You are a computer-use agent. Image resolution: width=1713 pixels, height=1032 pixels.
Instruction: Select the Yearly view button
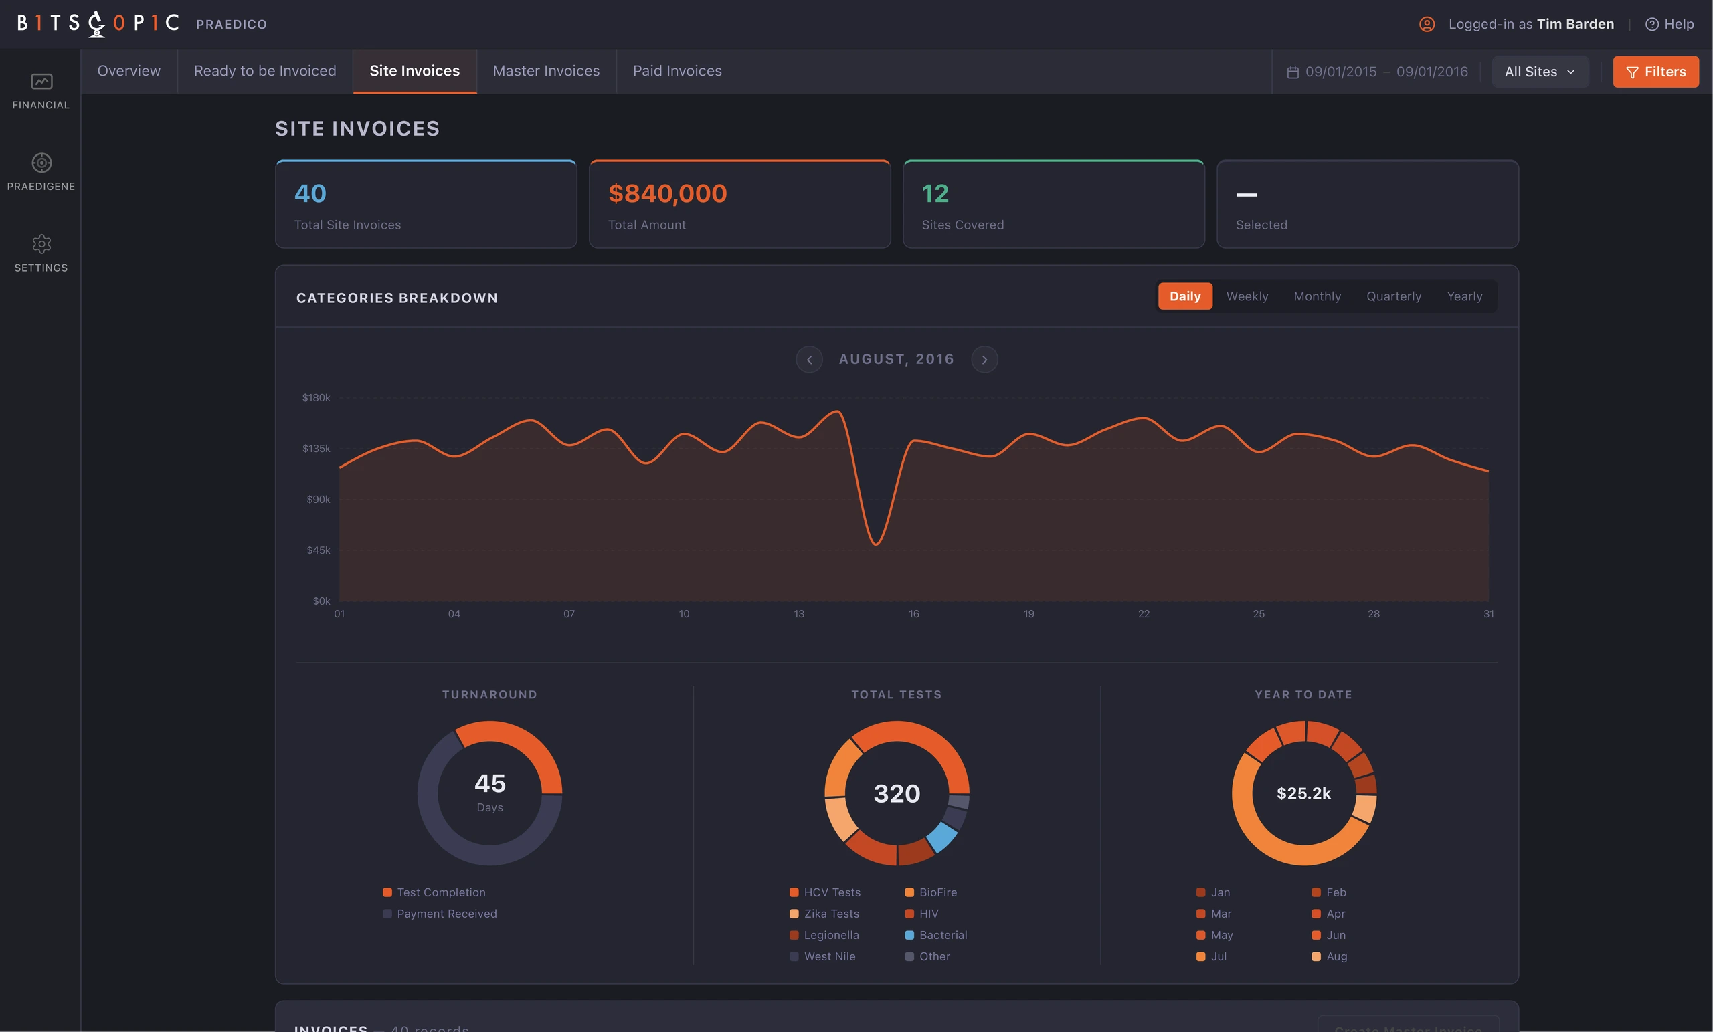click(1464, 296)
